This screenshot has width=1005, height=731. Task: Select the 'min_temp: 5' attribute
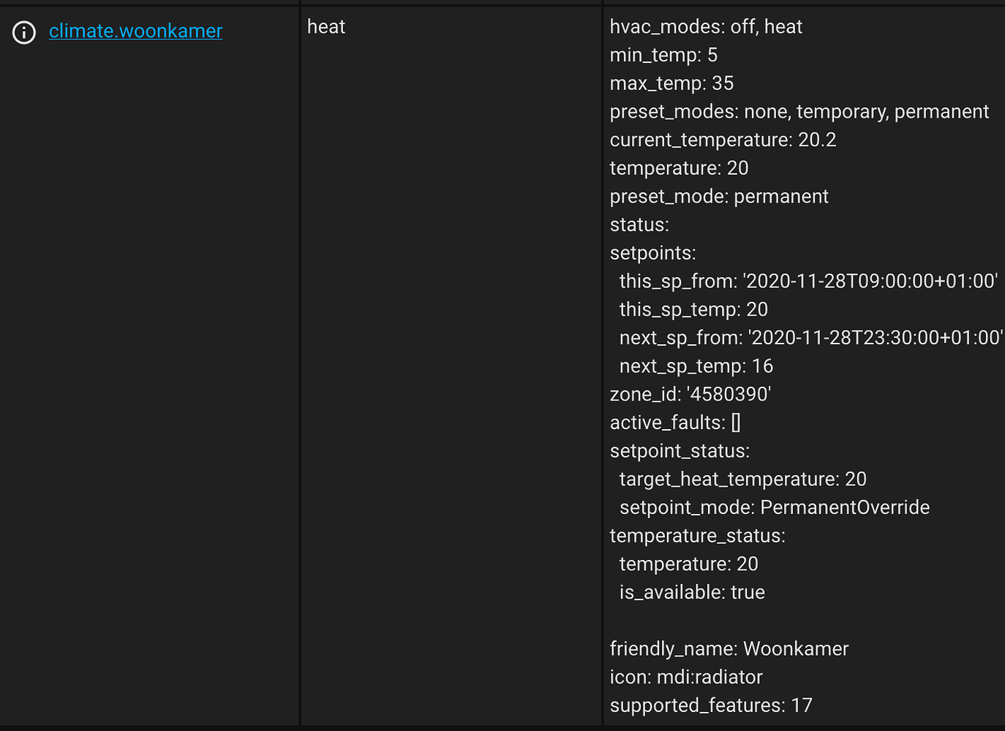tap(663, 56)
